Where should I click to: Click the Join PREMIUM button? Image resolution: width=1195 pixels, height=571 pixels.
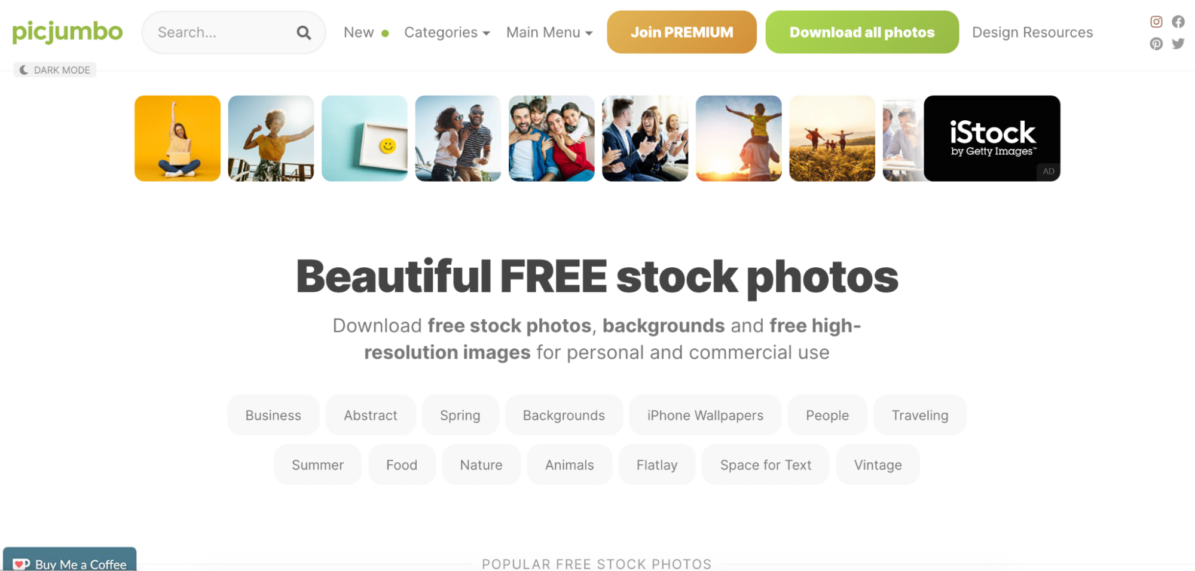point(681,32)
